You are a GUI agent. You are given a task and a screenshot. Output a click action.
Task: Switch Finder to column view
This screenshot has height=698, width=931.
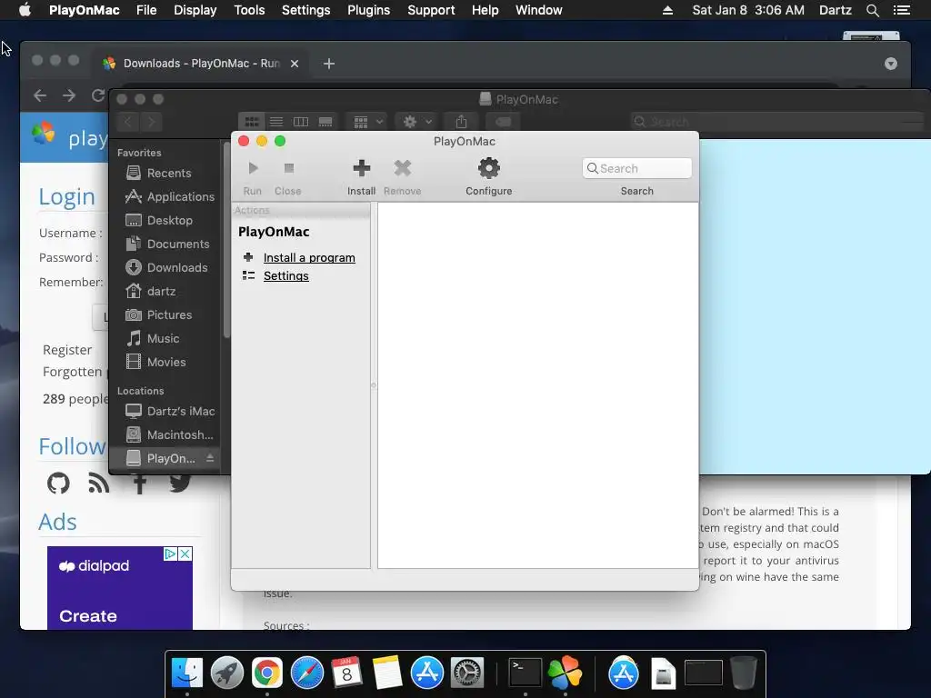(x=301, y=122)
